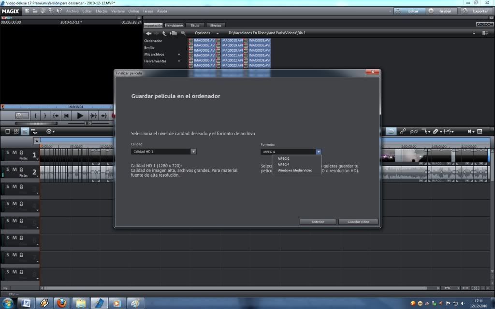Click the link chain icon in timeline toolbar

click(x=403, y=131)
